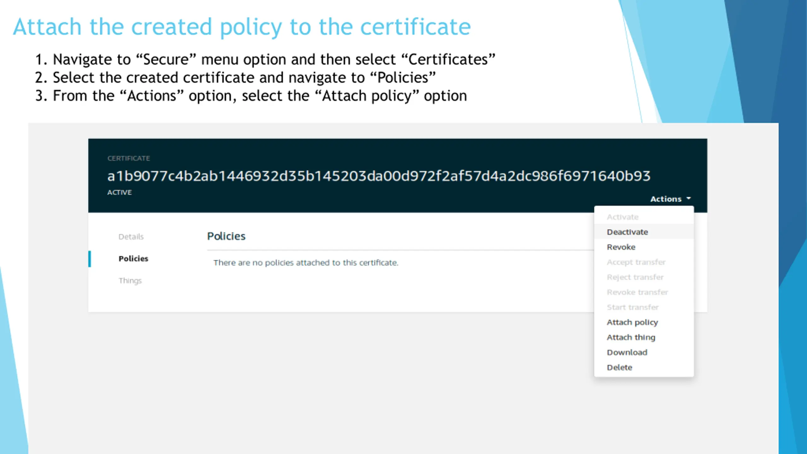The image size is (807, 454).
Task: Select Download in the Actions menu
Action: (644, 352)
